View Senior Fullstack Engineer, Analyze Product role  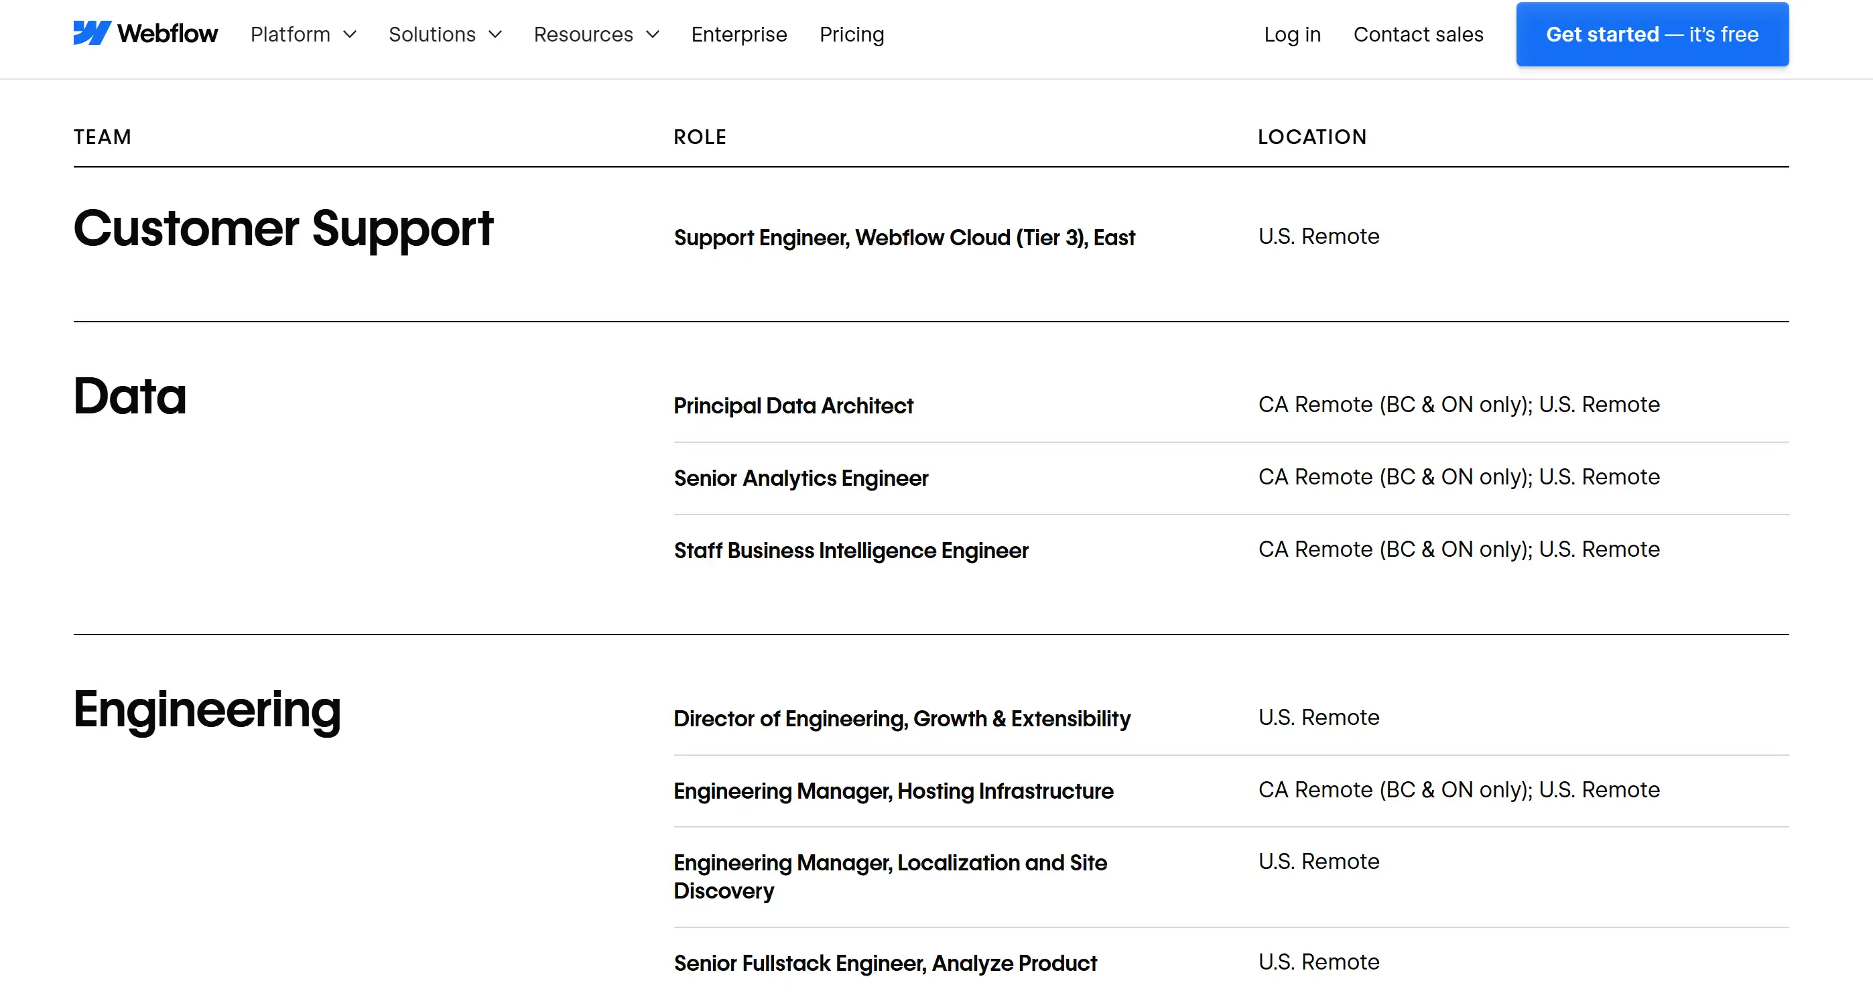pos(885,964)
